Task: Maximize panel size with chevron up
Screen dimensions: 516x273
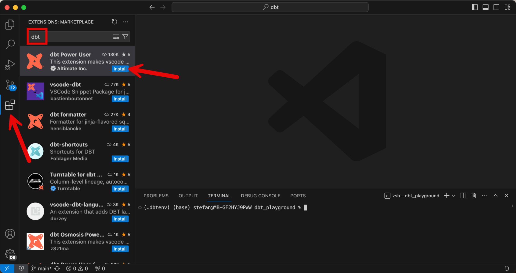Action: [496, 196]
